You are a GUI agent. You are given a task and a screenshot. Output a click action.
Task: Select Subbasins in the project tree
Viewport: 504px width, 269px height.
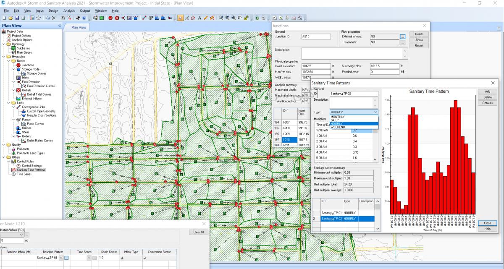[24, 48]
